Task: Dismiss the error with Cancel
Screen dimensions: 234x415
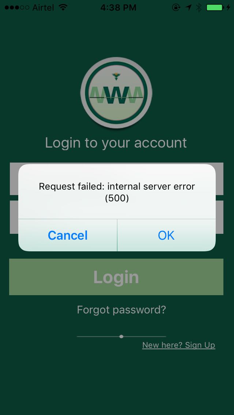Action: 68,235
